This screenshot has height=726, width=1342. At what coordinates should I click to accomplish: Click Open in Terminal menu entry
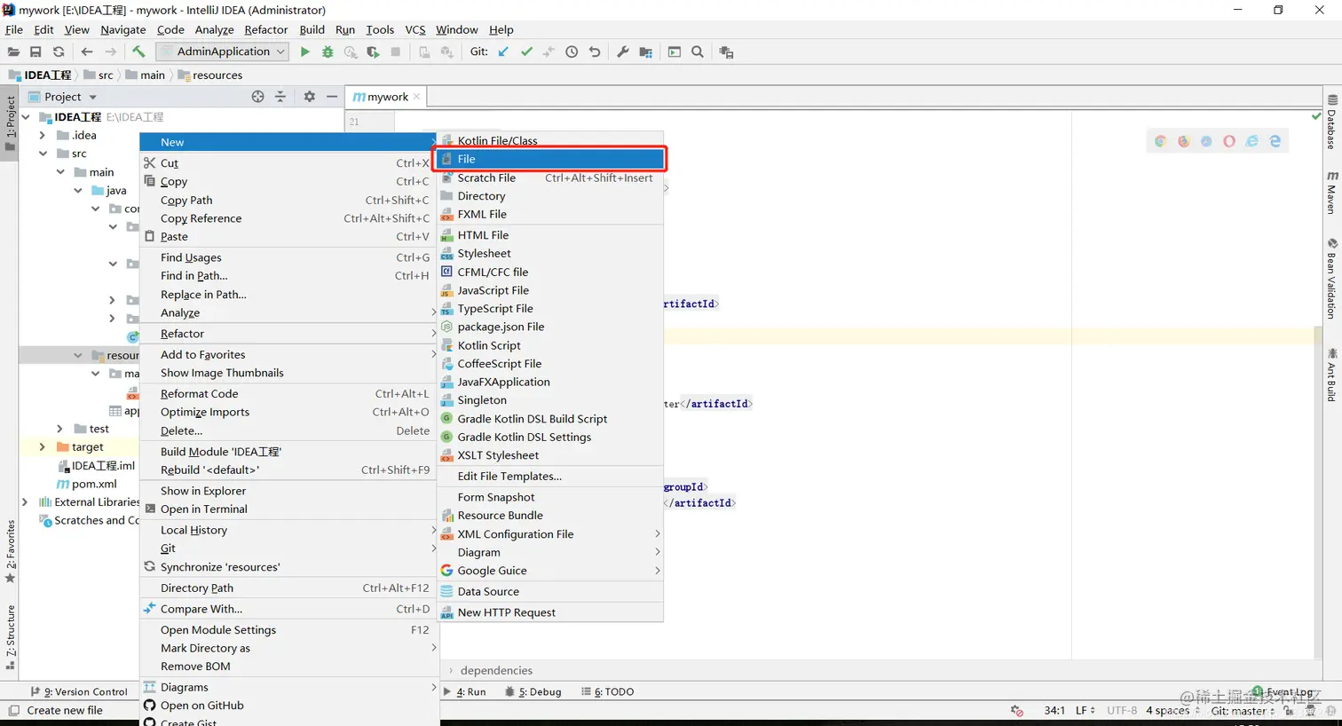pos(288,509)
